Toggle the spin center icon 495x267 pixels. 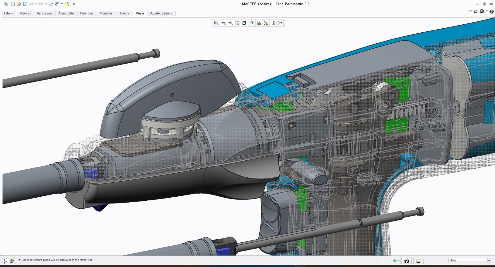(x=280, y=23)
